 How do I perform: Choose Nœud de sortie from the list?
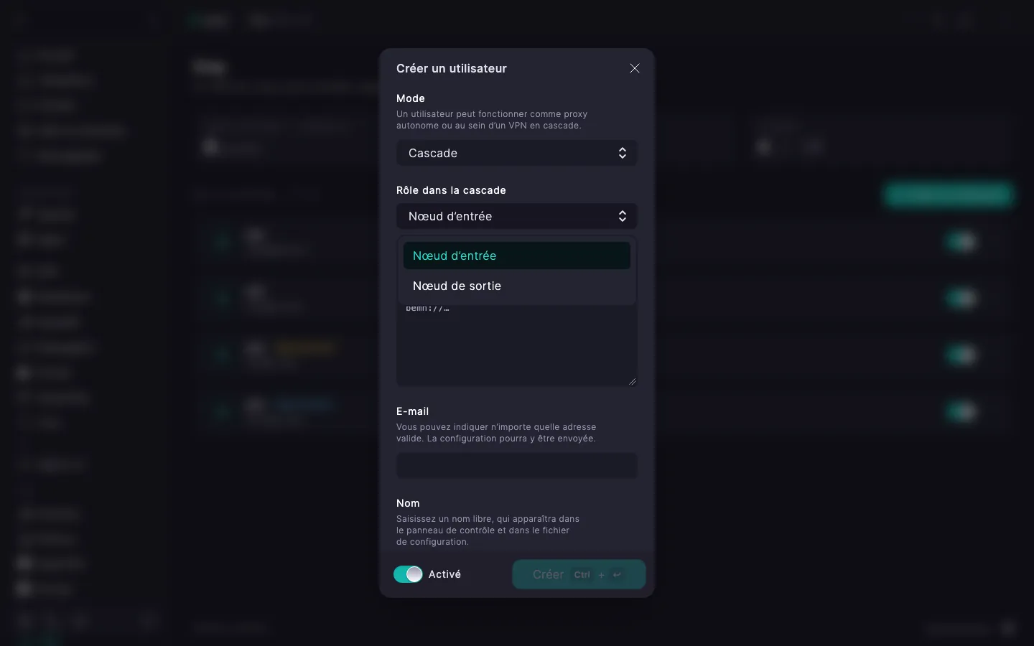[517, 286]
